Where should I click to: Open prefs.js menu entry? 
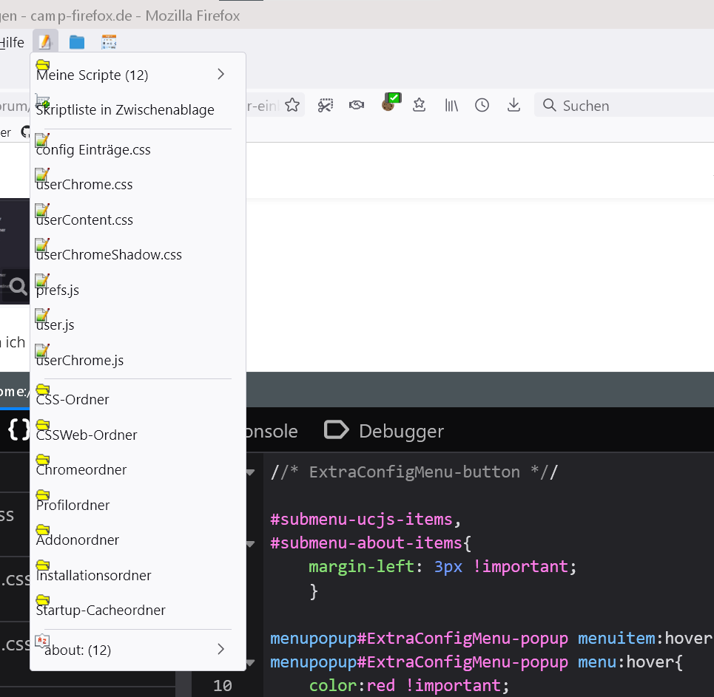point(58,290)
